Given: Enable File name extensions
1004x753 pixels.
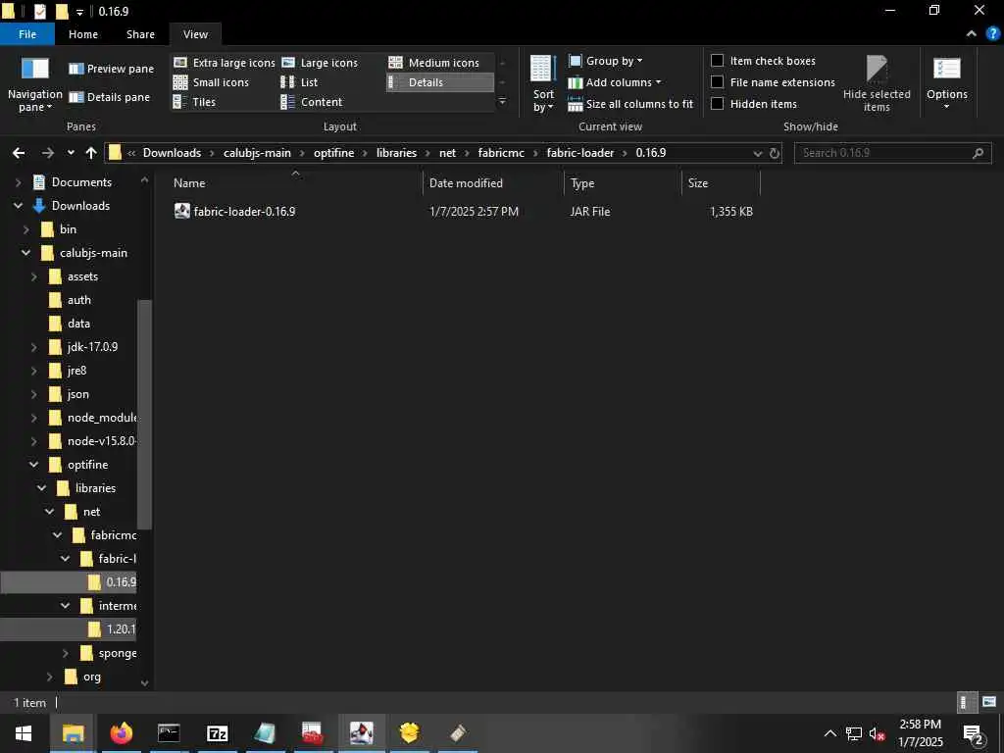Looking at the screenshot, I should (x=718, y=82).
